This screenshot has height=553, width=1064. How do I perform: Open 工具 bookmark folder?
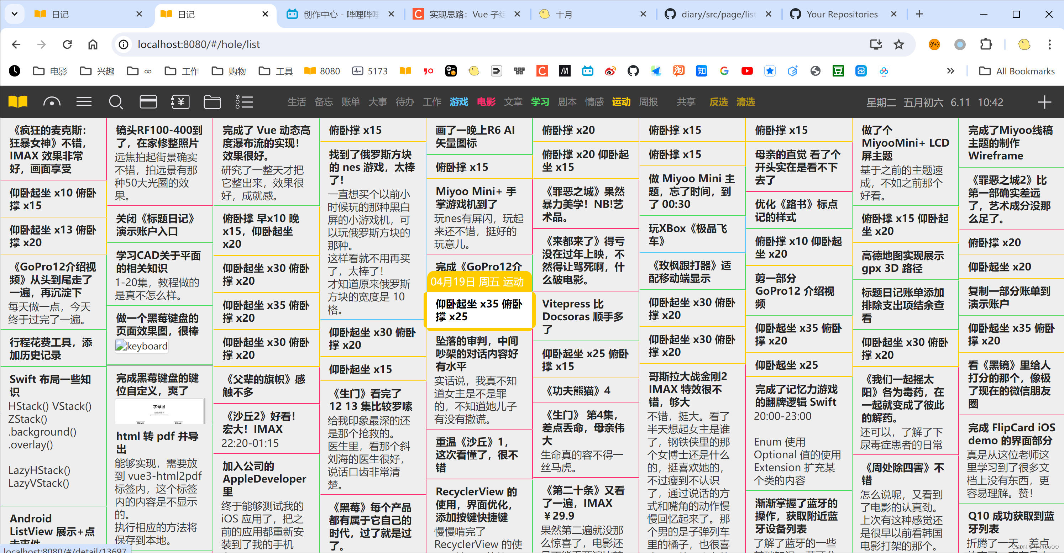click(x=276, y=71)
